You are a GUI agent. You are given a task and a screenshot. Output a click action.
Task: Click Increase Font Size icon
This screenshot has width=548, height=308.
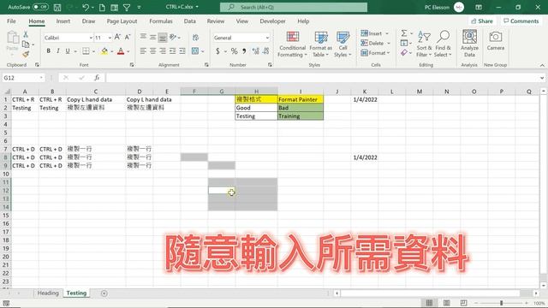(118, 37)
